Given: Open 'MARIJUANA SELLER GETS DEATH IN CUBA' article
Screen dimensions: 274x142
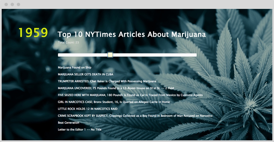Looking at the screenshot, I should 86,74.
